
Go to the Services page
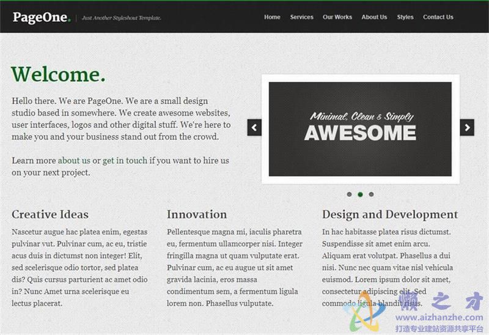(x=301, y=17)
